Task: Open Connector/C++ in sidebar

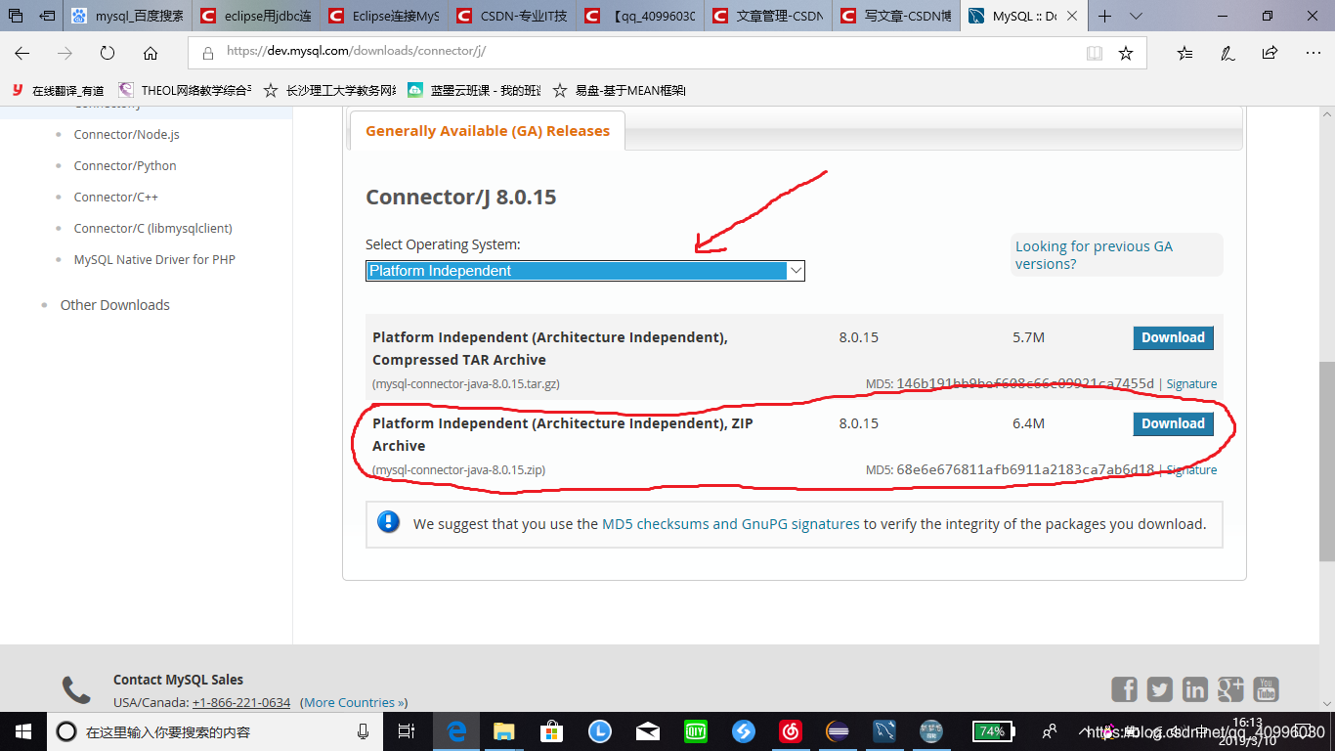Action: tap(115, 197)
